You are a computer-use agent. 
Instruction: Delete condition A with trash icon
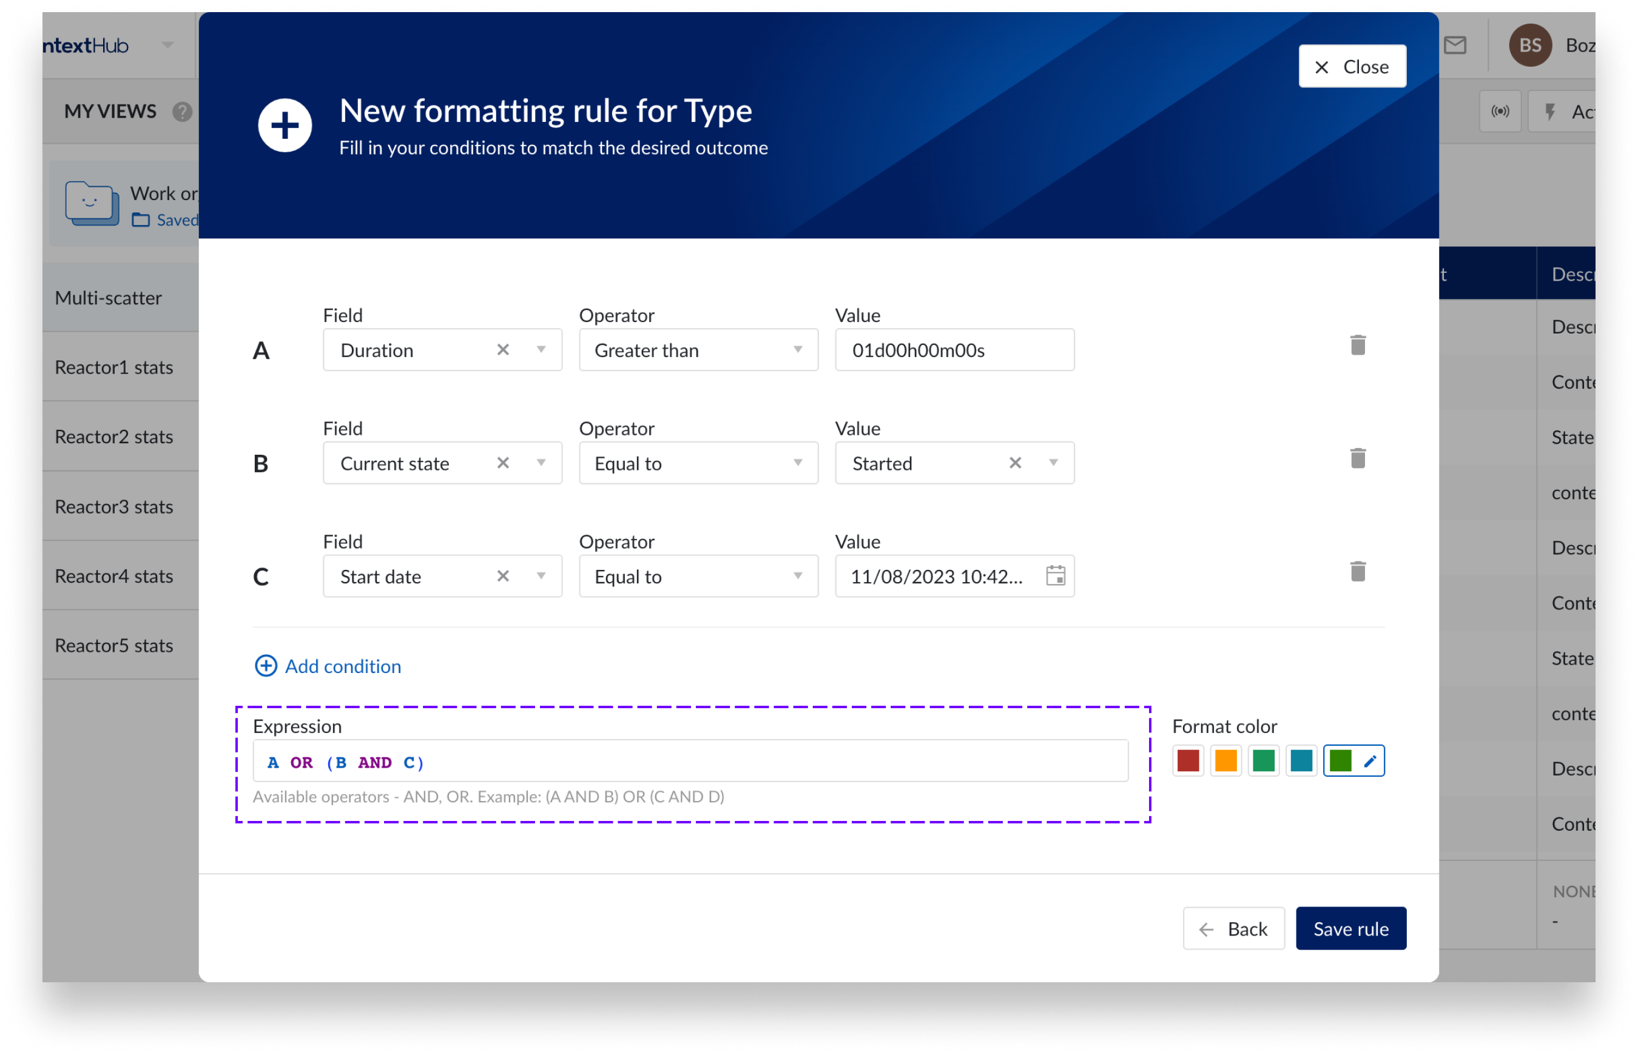(x=1357, y=345)
